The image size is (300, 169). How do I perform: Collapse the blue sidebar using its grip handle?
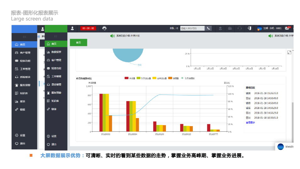coord(24,37)
